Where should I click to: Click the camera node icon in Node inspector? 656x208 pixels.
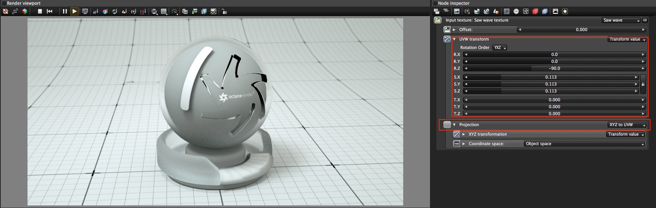467,11
